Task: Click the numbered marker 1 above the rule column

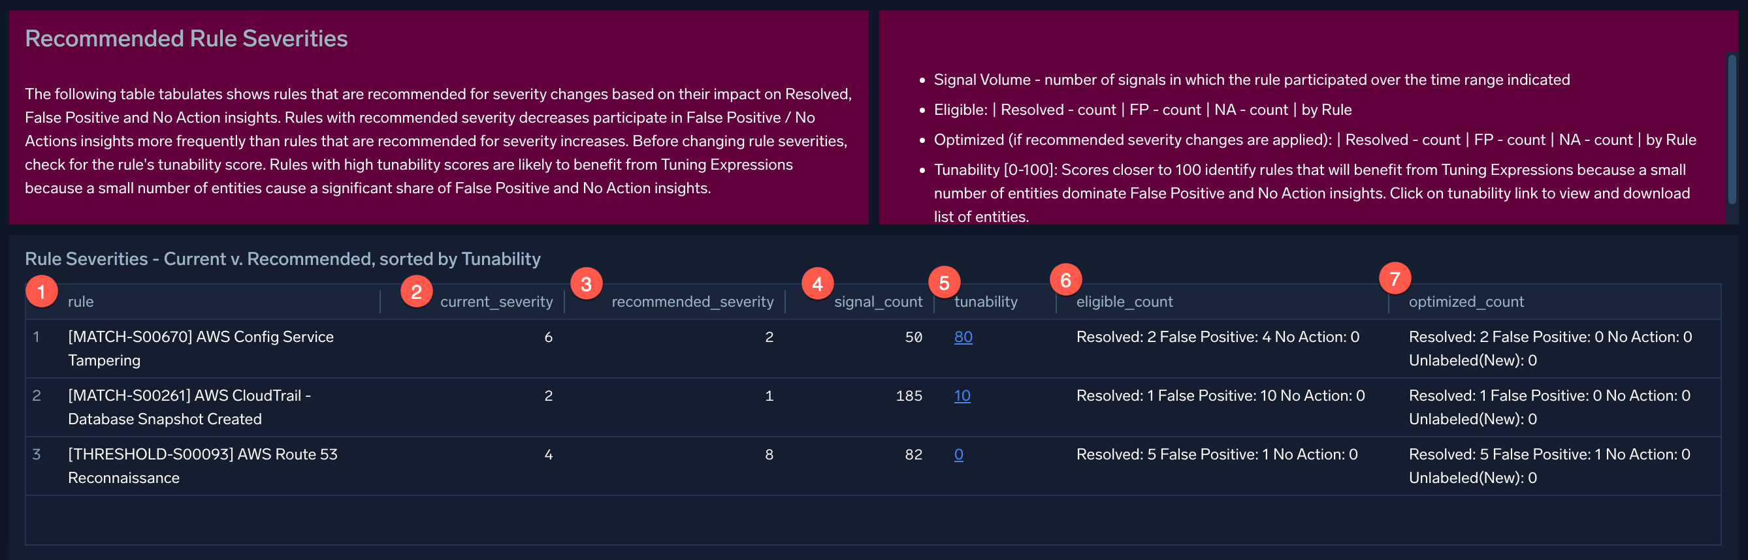Action: (x=40, y=291)
